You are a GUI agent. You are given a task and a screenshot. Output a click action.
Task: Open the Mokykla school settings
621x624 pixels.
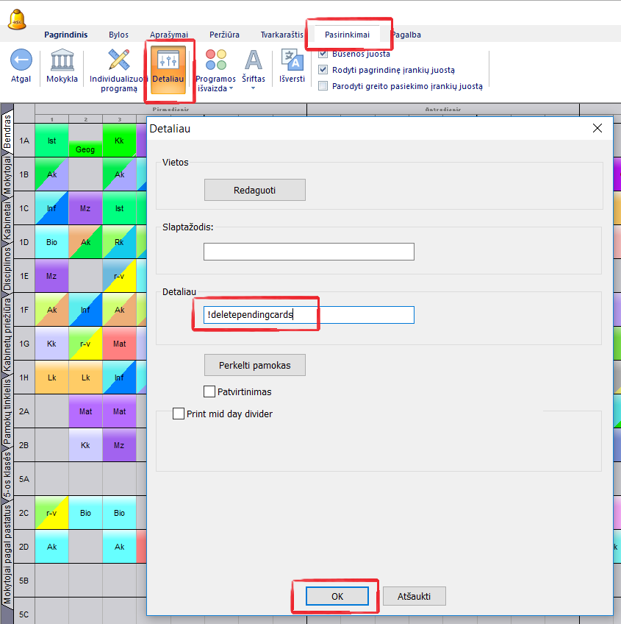point(62,62)
